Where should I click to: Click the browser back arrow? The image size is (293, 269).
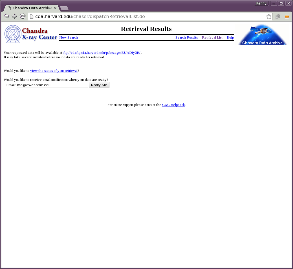[6, 16]
